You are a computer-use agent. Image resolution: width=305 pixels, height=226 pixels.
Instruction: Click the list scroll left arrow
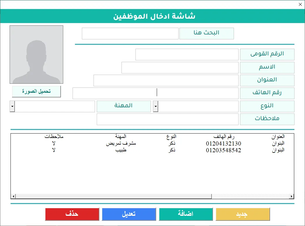13,196
